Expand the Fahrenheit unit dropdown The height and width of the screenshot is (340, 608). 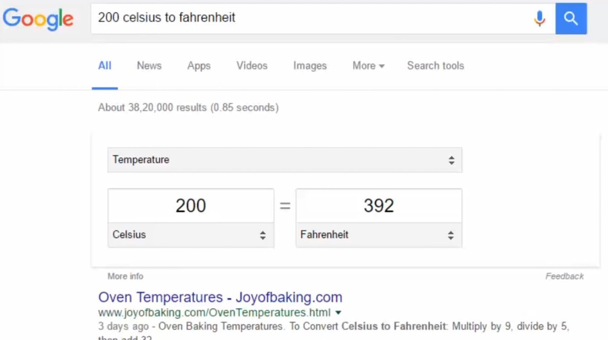pyautogui.click(x=379, y=235)
